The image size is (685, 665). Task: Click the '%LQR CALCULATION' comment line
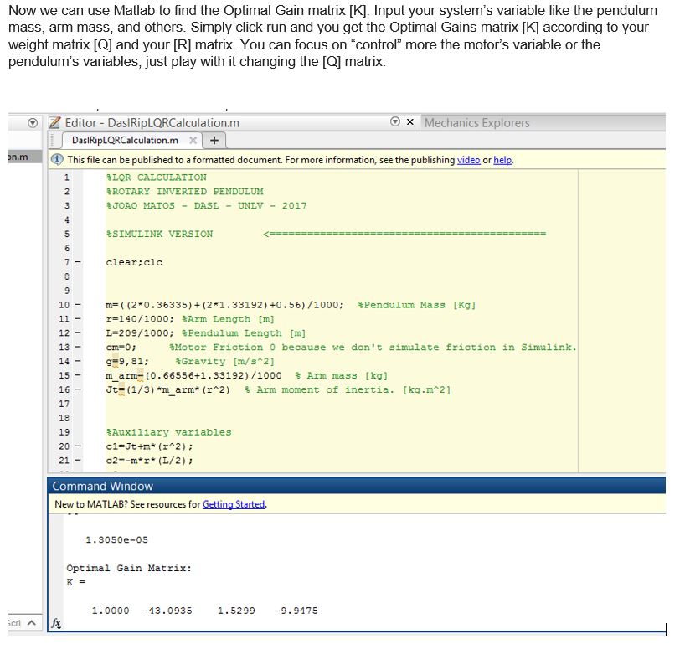coord(157,178)
